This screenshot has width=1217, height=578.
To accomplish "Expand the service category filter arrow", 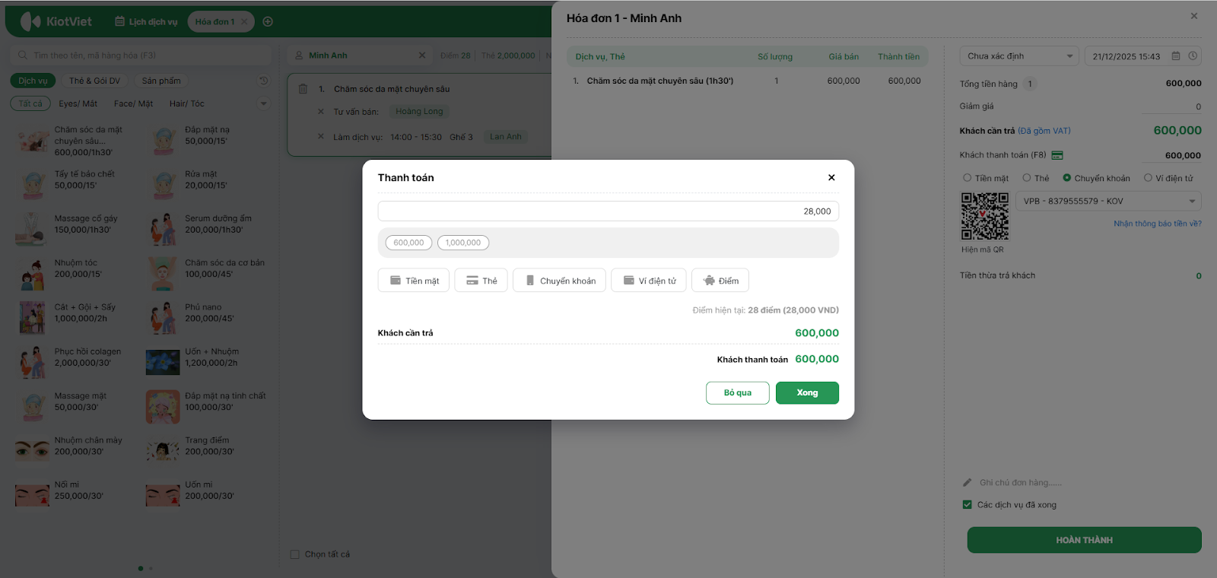I will 264,103.
